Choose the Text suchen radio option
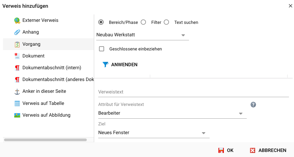Viewport: 294px width, 157px height. pos(166,22)
